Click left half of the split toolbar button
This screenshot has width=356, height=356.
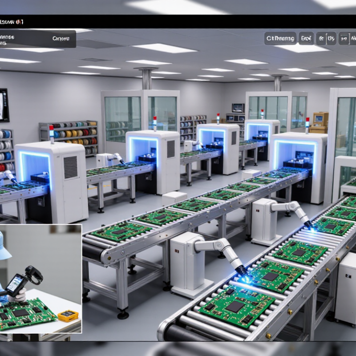321,38
